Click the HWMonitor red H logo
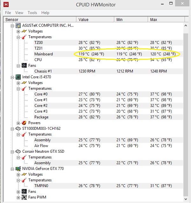 coord(6,4)
